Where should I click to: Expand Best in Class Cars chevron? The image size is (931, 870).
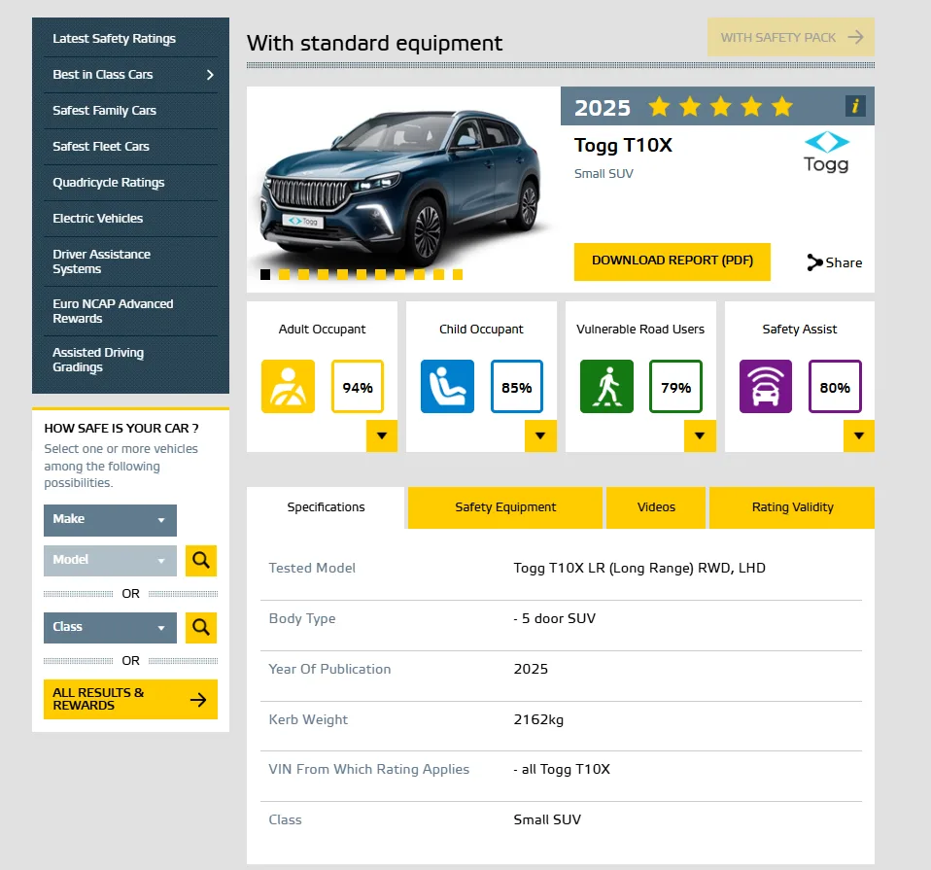(x=210, y=75)
